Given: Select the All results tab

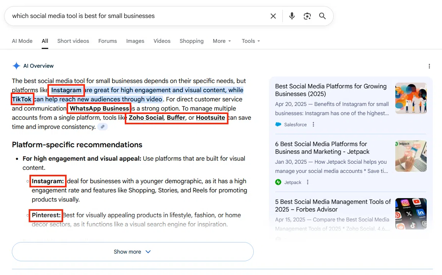Looking at the screenshot, I should point(45,41).
